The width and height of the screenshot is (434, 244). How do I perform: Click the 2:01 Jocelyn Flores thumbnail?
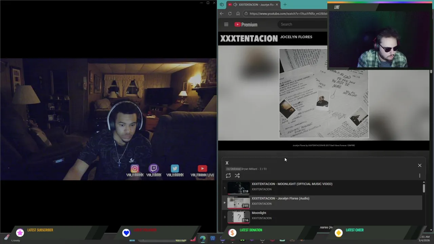(x=238, y=202)
